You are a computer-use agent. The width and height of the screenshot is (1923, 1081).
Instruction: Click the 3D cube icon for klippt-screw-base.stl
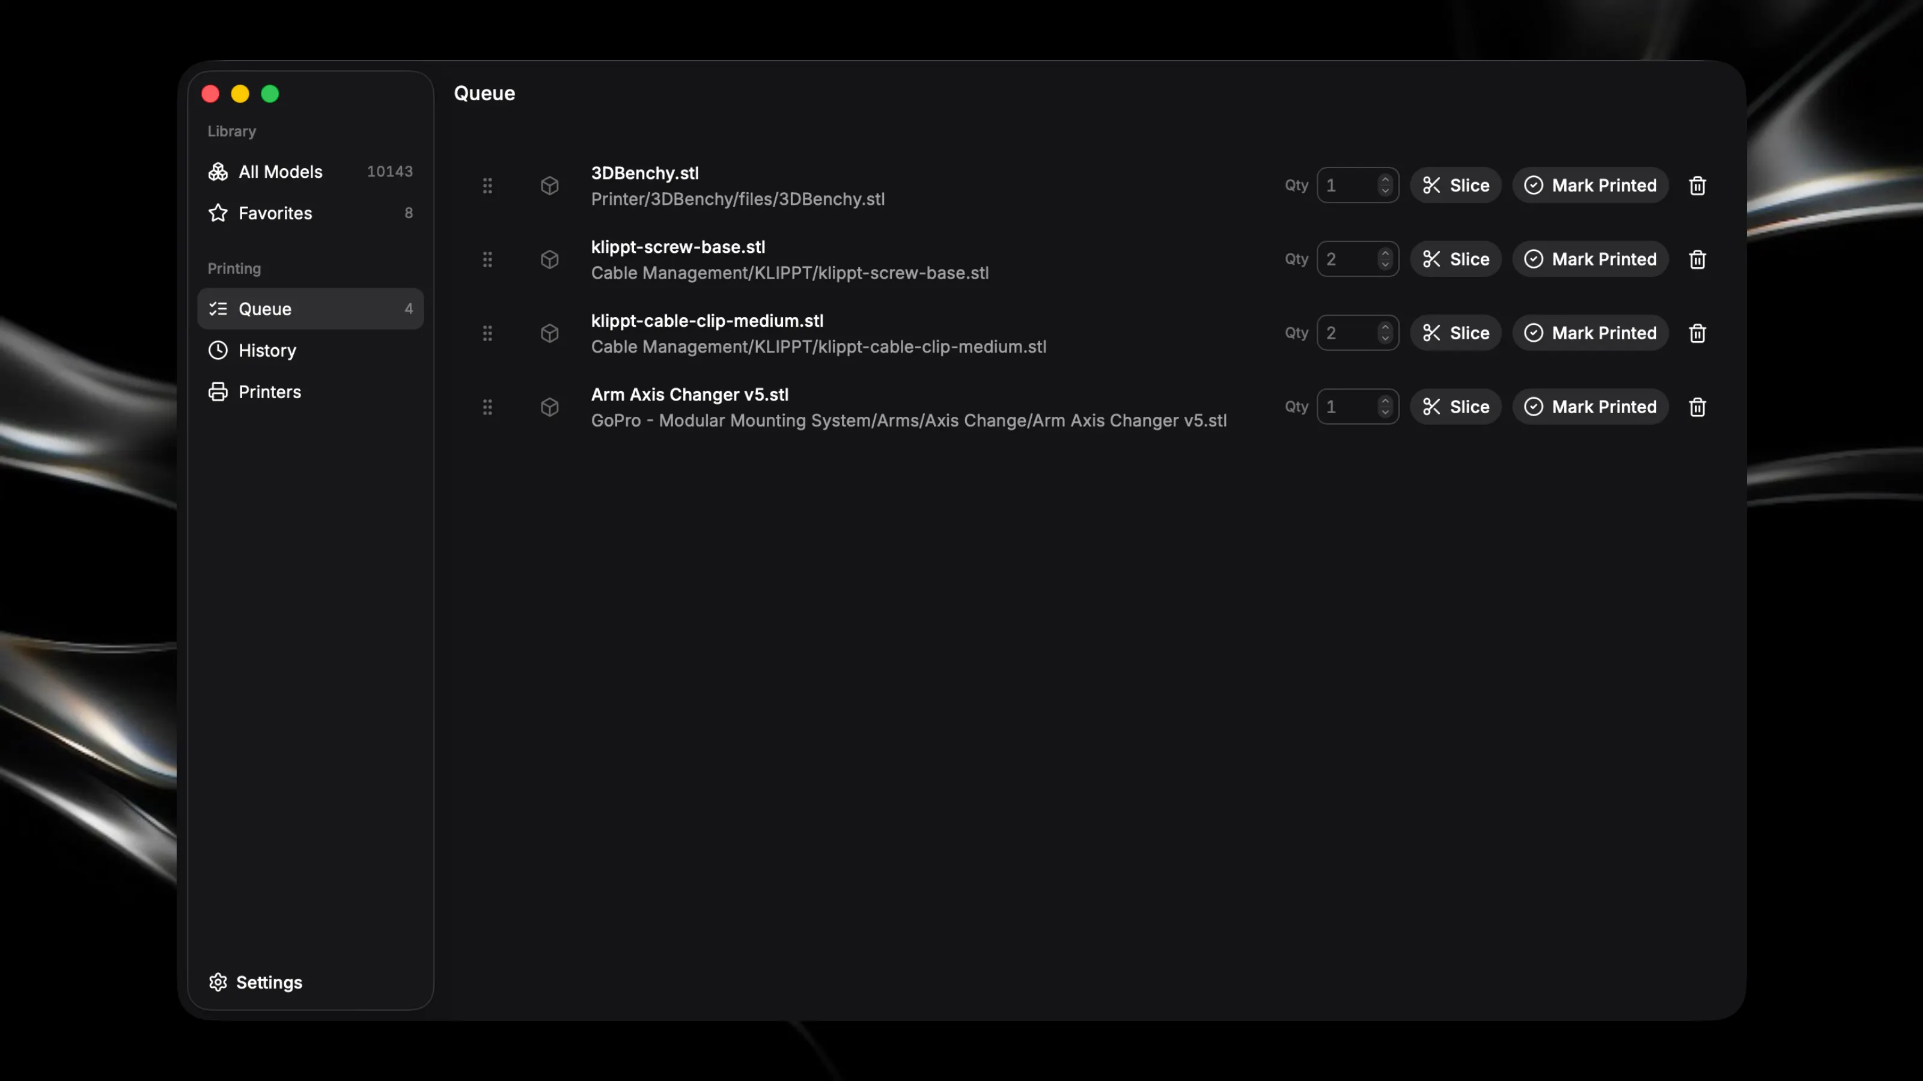(549, 259)
